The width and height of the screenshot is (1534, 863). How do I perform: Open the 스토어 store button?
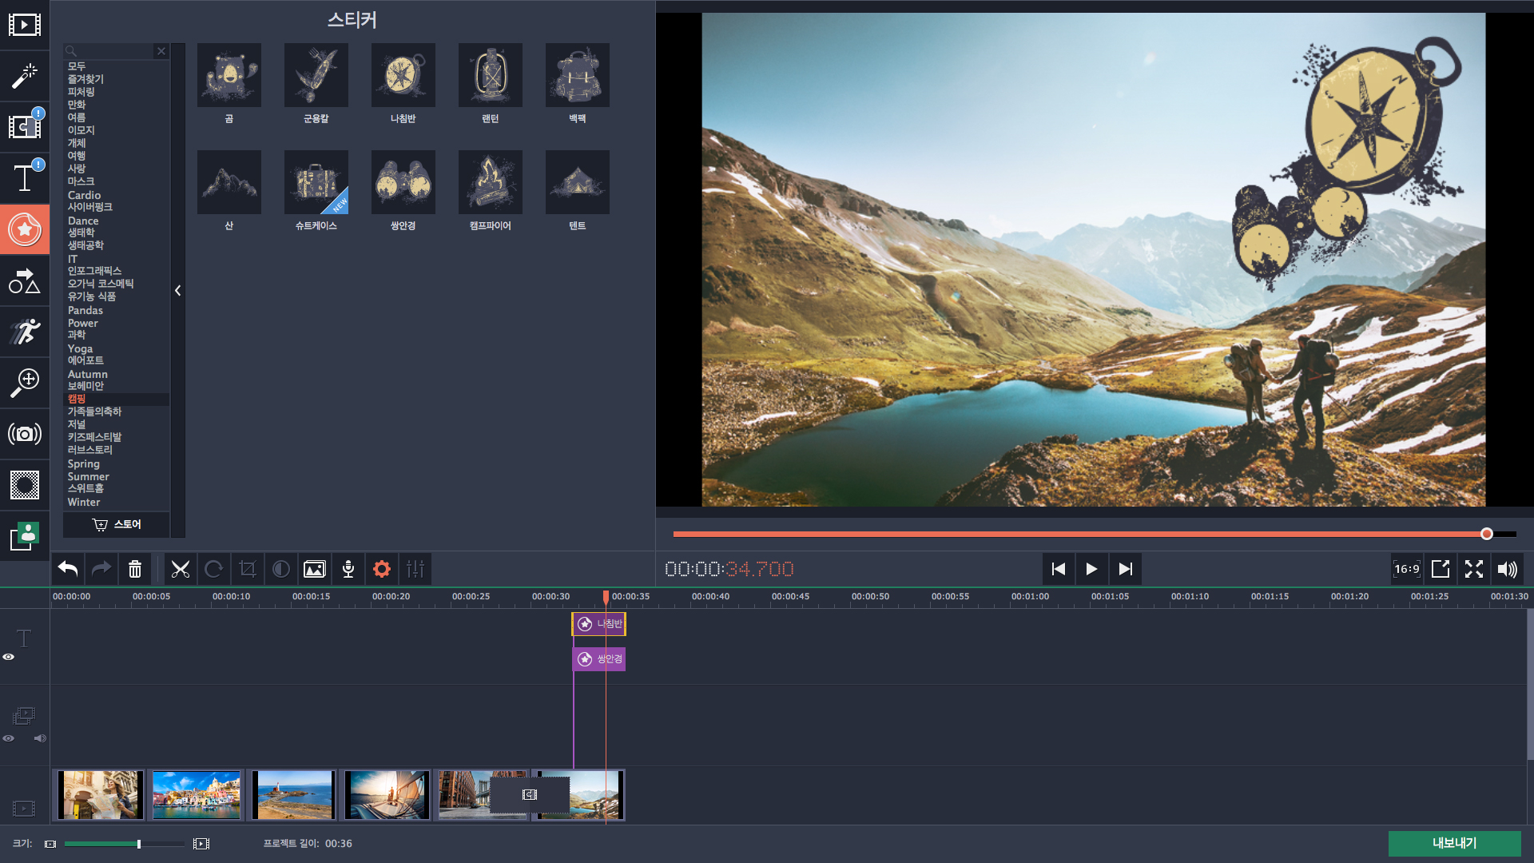(117, 524)
